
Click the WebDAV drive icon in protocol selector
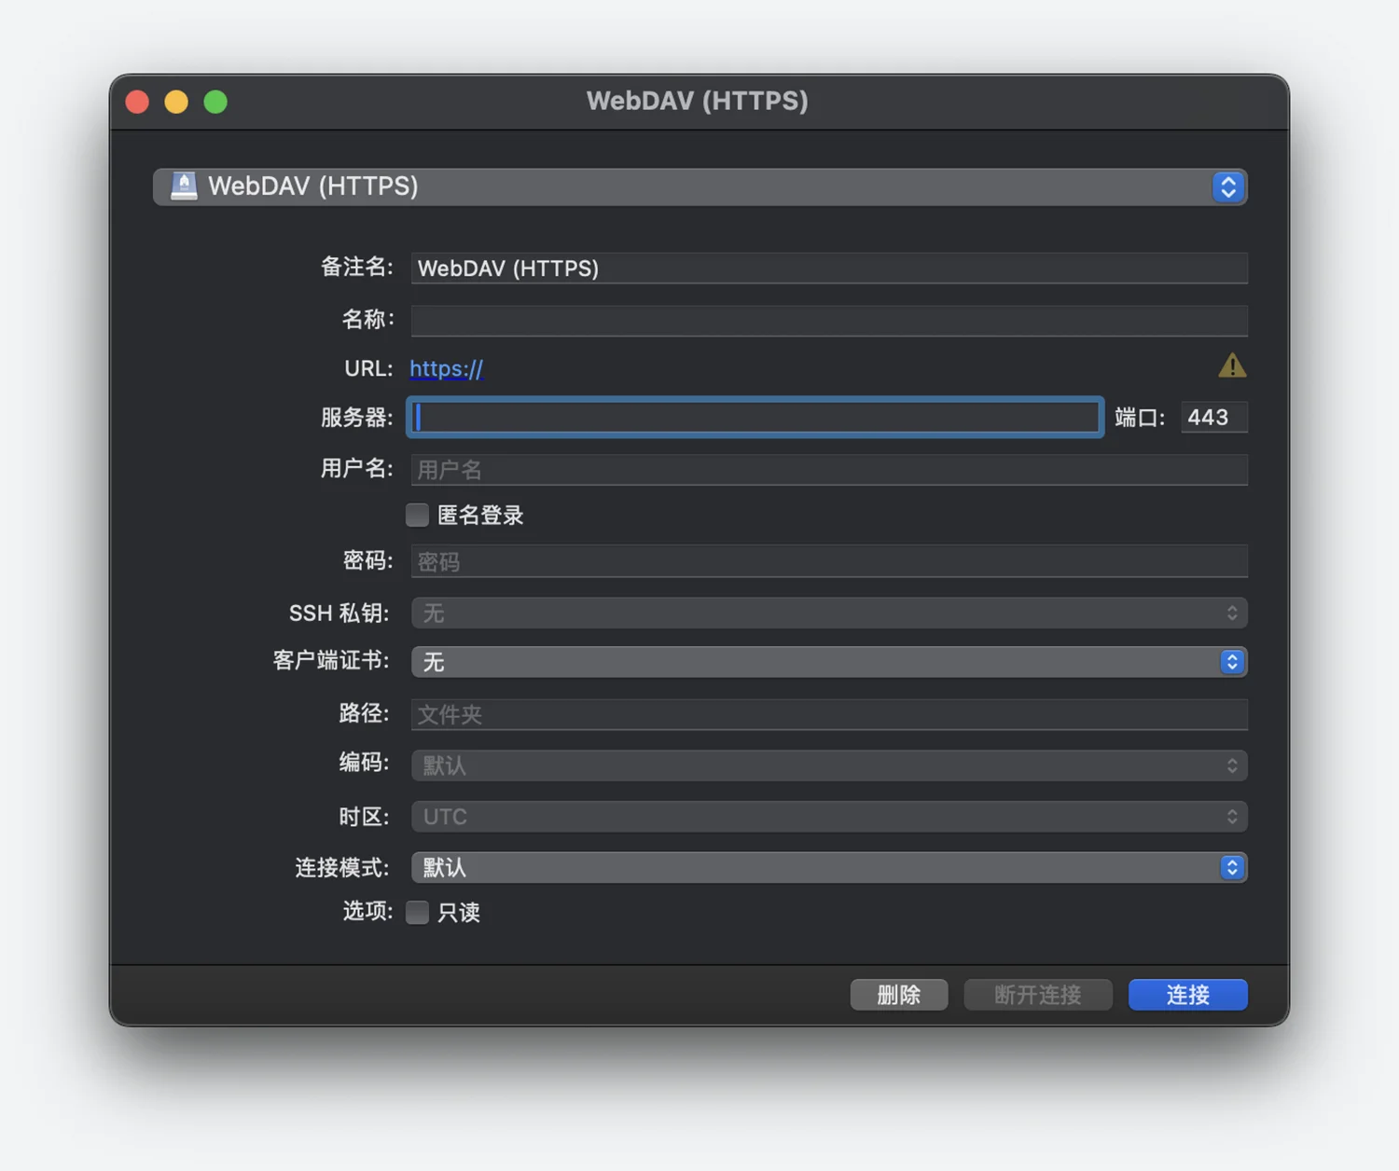pyautogui.click(x=184, y=186)
